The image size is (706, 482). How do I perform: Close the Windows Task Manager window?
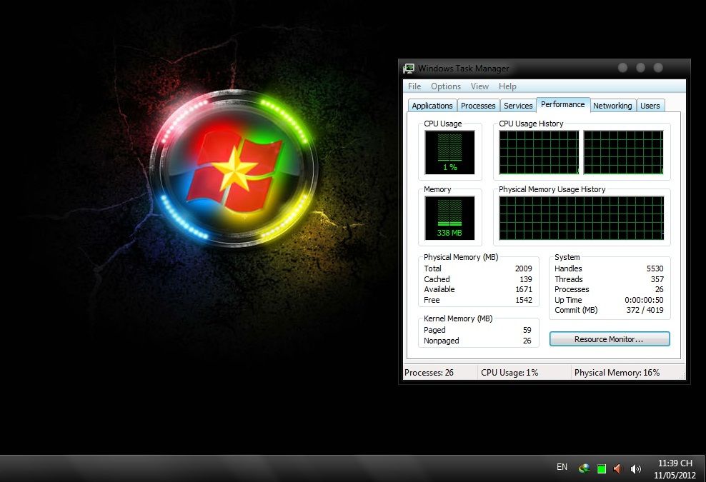click(x=658, y=68)
